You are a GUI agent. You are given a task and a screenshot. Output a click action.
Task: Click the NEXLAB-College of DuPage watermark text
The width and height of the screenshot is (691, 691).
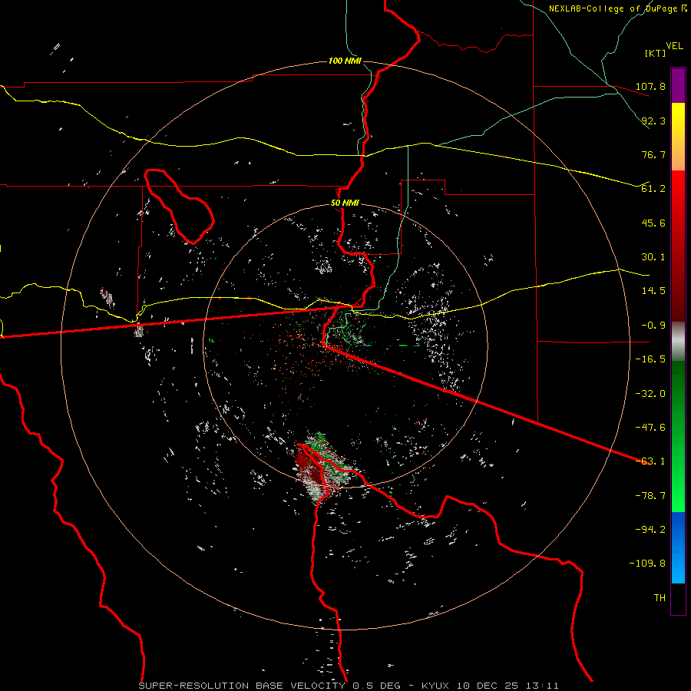tap(618, 8)
